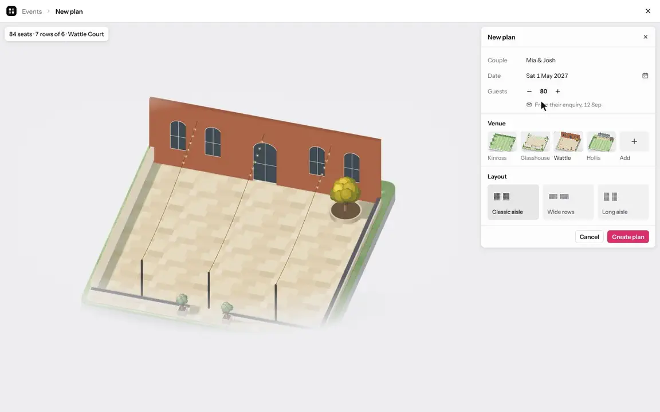Select the Kinross venue thumbnail
Screen dimensions: 660x412
(x=502, y=142)
